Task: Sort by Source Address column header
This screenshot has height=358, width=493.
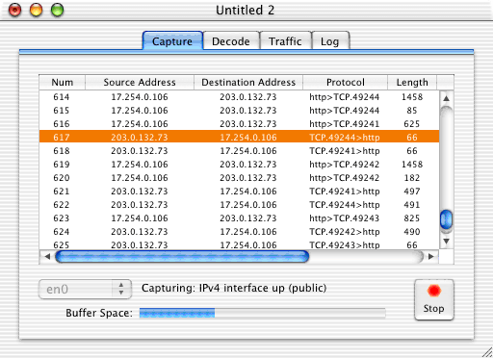Action: point(140,82)
